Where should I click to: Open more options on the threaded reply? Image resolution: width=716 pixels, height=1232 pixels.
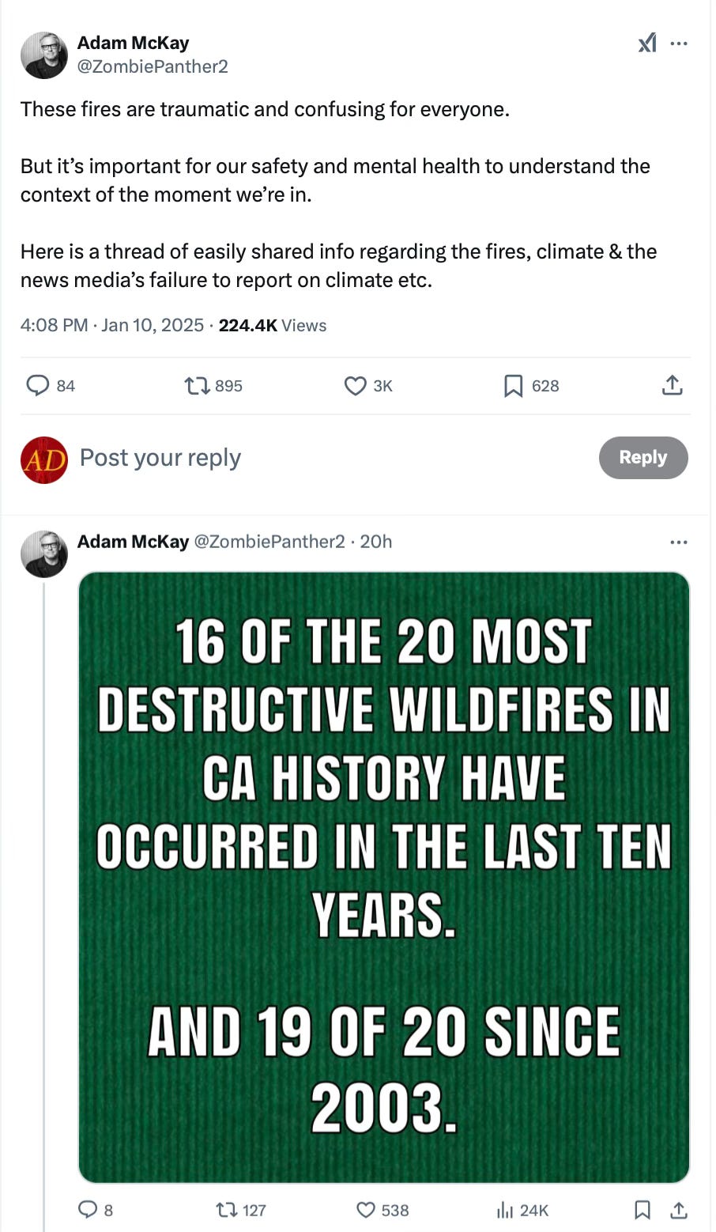point(679,542)
